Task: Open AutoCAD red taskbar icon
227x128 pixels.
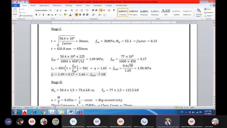Action: click(24, 112)
